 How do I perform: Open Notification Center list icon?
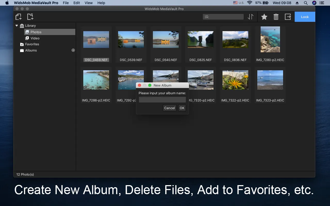coord(321,3)
